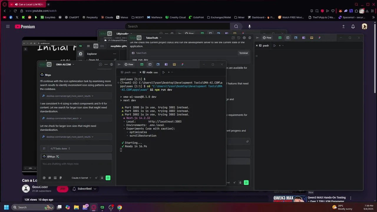Viewport: 377px width, 212px height.
Task: Click the blue browser panel icon in OMA-AI.COM toolbar
Action: point(158,64)
